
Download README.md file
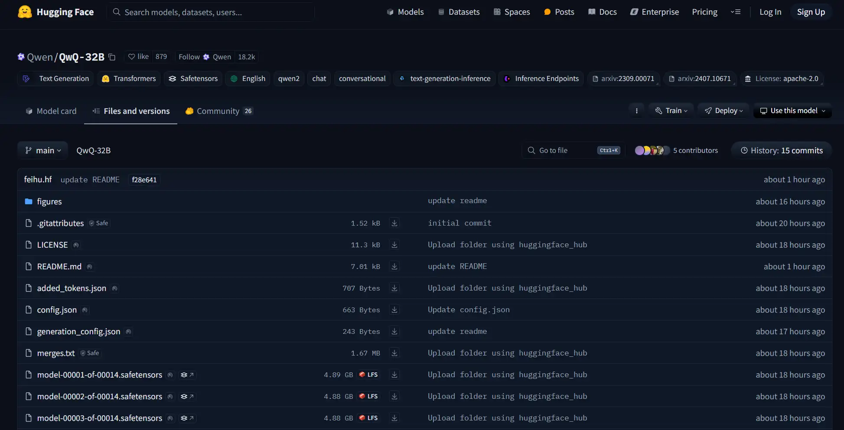(x=394, y=266)
